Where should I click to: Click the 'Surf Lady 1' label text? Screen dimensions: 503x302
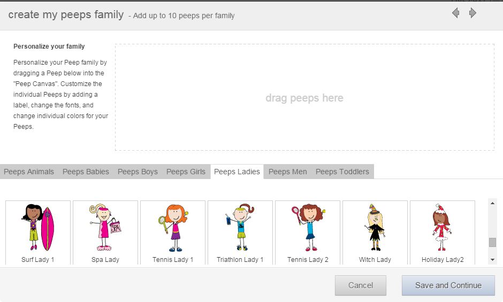[38, 260]
